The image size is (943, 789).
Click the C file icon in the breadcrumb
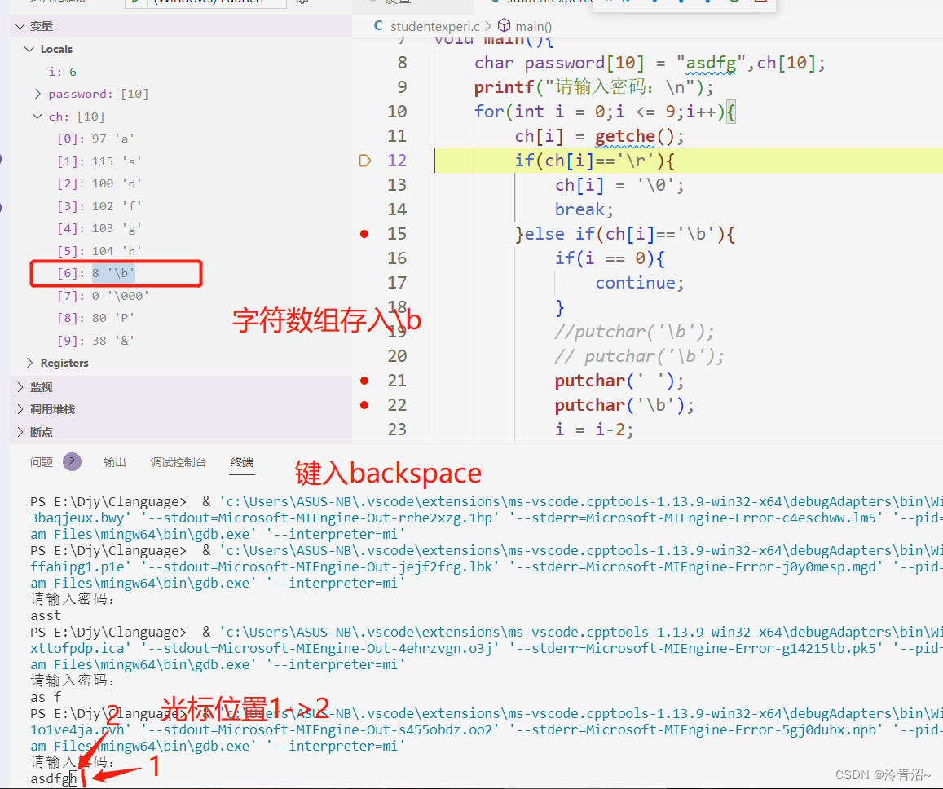coord(377,26)
